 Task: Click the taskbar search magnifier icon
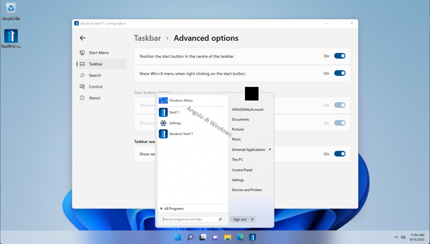pos(190,237)
